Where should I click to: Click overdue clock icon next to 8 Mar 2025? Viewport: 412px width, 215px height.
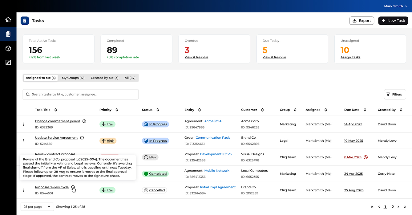click(x=366, y=157)
